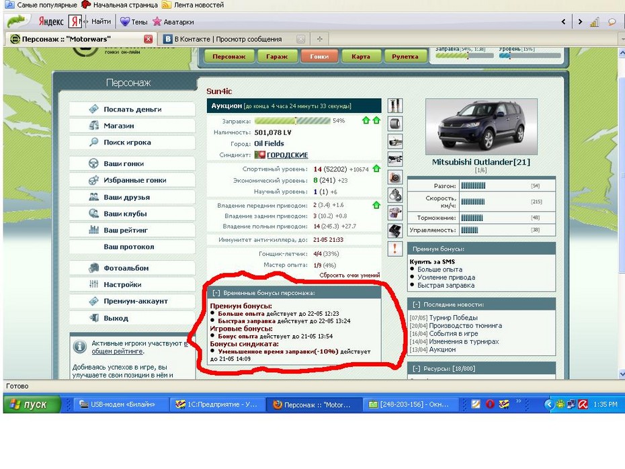Open Послать деньги in the sidebar
Screen dimensions: 625x469
[x=132, y=109]
